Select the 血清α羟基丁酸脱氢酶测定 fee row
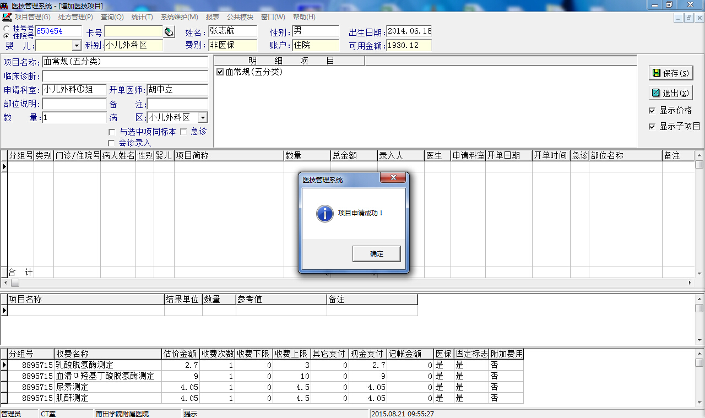The height and width of the screenshot is (418, 705). point(262,376)
